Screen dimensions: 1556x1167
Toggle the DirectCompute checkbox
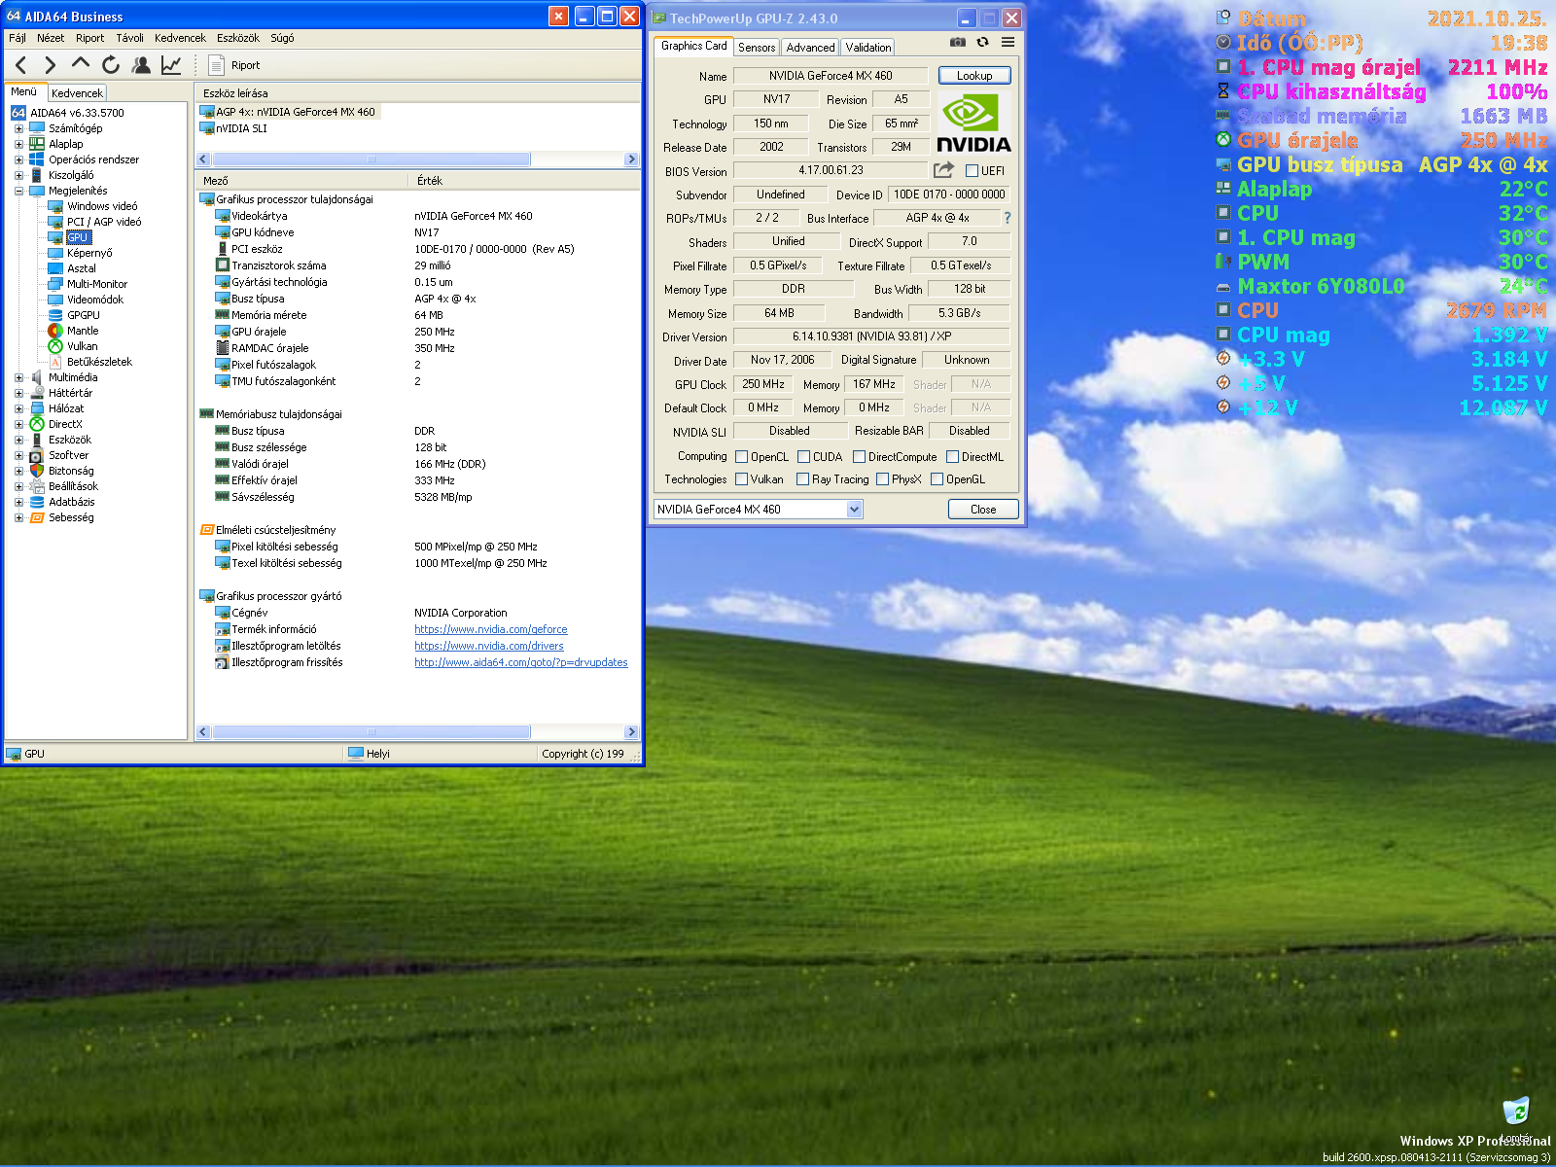click(x=859, y=456)
